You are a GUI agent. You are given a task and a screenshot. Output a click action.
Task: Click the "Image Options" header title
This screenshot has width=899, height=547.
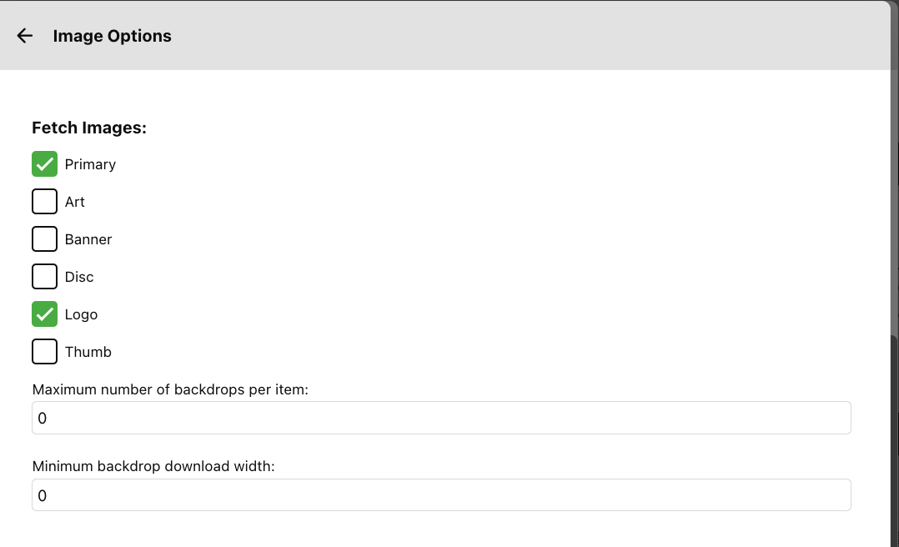(x=112, y=36)
